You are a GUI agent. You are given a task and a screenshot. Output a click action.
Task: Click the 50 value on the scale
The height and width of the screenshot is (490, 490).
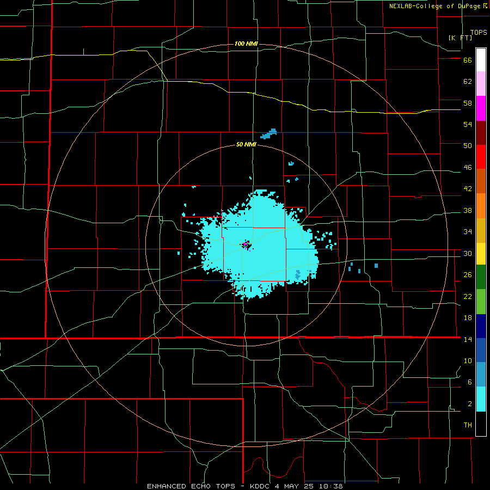468,146
